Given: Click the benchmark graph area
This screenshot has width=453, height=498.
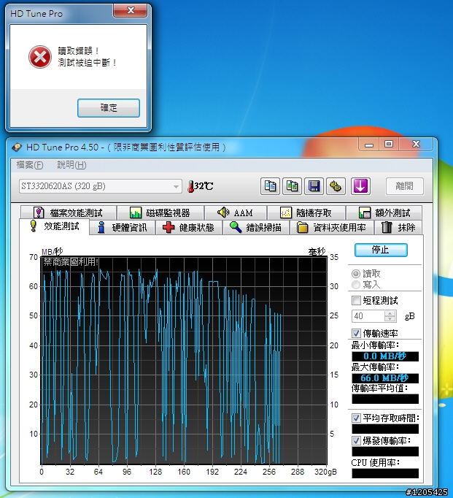Looking at the screenshot, I should point(184,361).
